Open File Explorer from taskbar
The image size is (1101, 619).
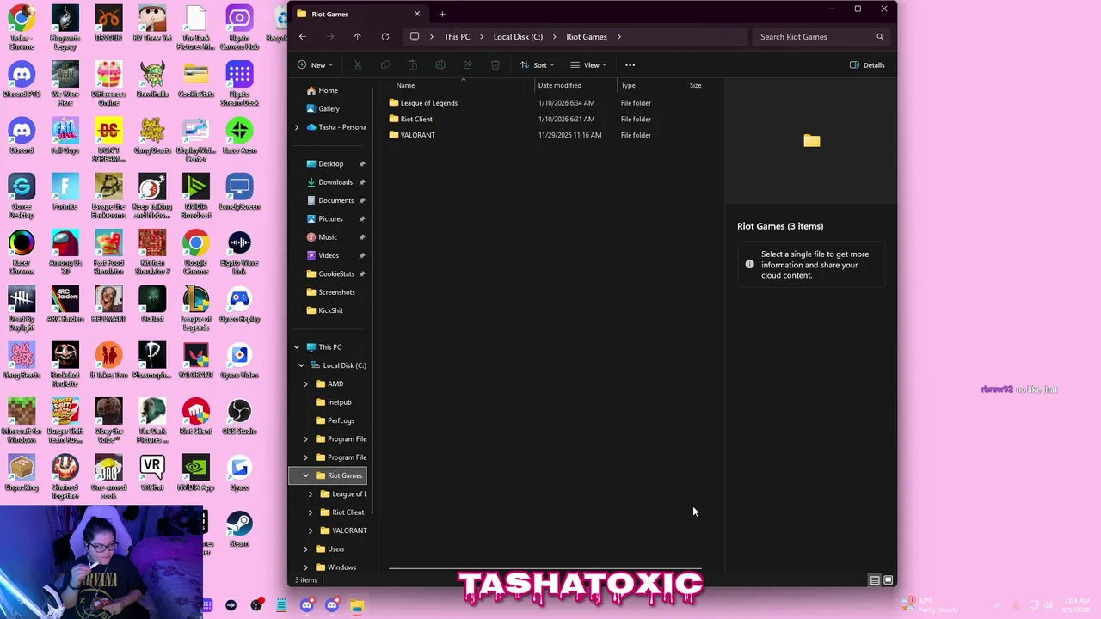tap(357, 605)
